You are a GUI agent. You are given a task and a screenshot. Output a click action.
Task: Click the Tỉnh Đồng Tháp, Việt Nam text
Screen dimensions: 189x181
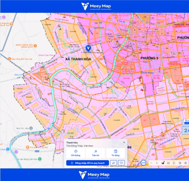(x=80, y=146)
